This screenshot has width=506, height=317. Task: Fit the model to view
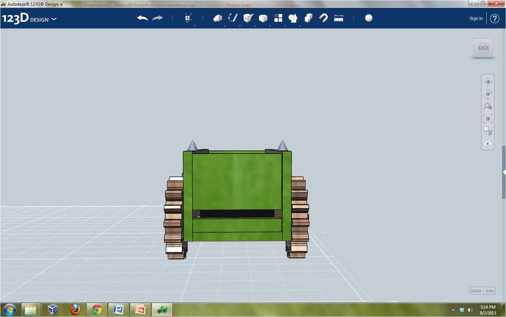pos(488,119)
